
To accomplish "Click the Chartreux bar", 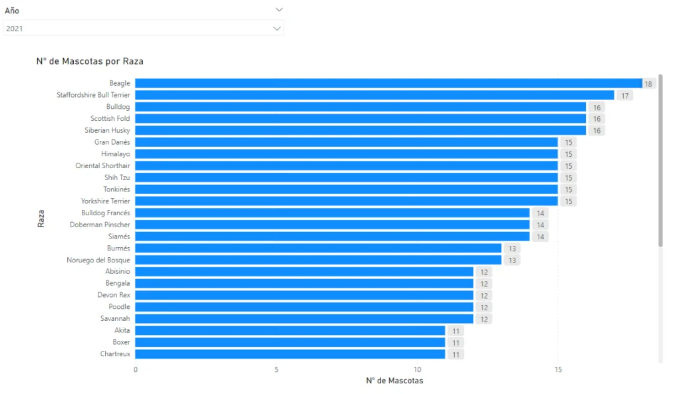I will click(290, 354).
